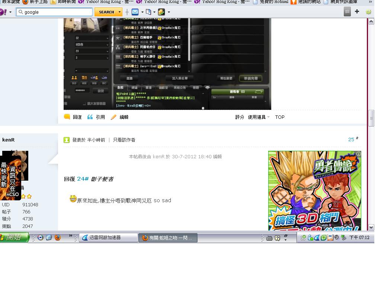
Task: Switch to 有關 蛇姬之吻 Firefox taskbar window
Action: [x=168, y=238]
